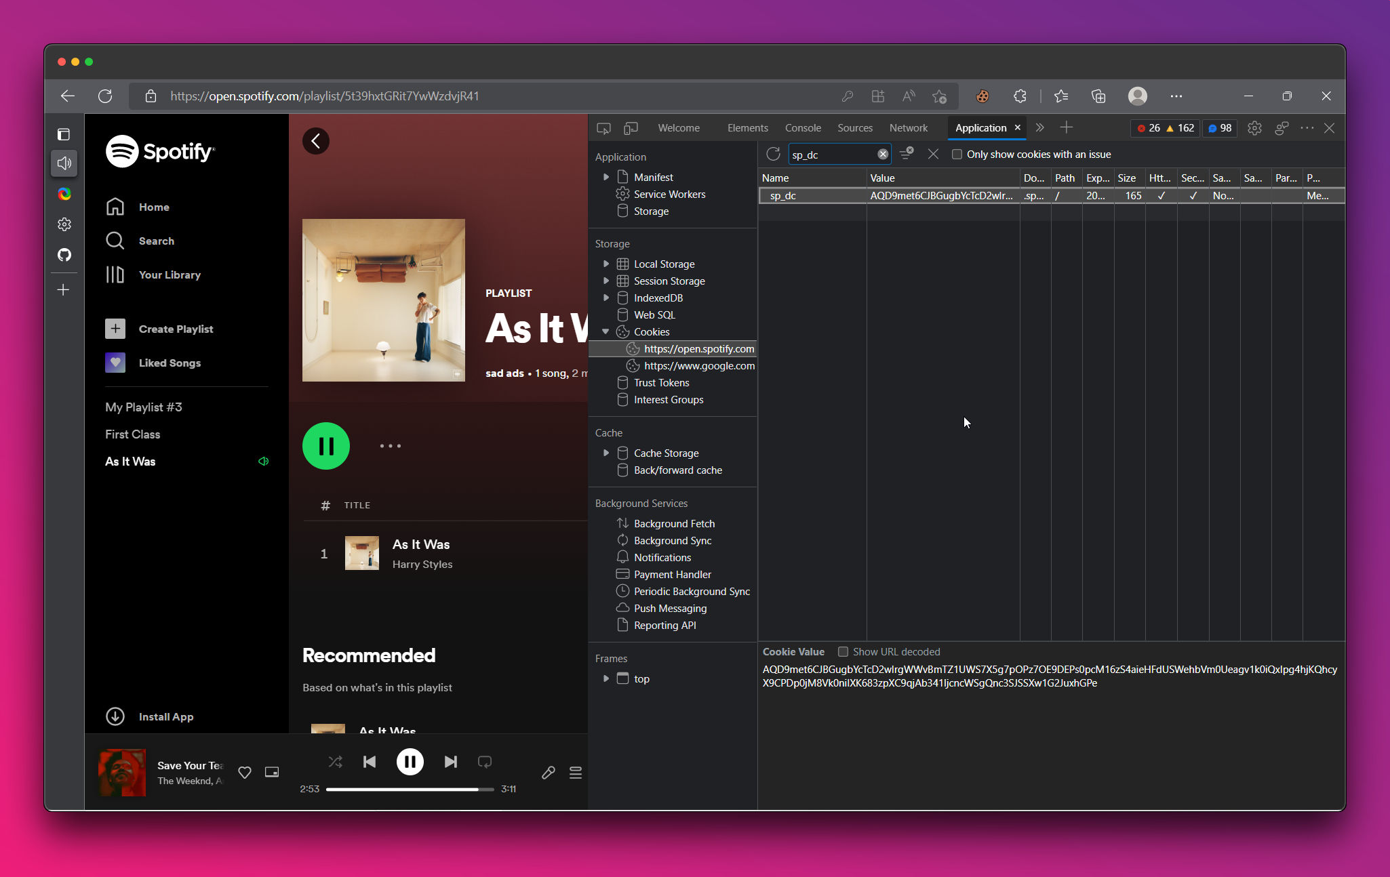
Task: Seek within the song progress bar
Action: click(x=410, y=790)
